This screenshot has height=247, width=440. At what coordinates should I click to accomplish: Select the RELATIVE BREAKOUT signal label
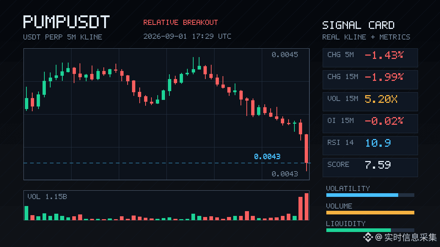[180, 23]
